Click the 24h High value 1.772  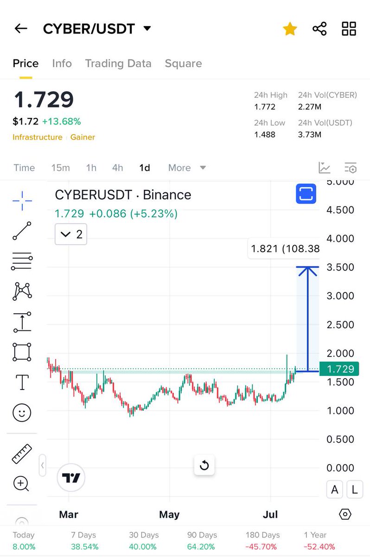point(265,107)
